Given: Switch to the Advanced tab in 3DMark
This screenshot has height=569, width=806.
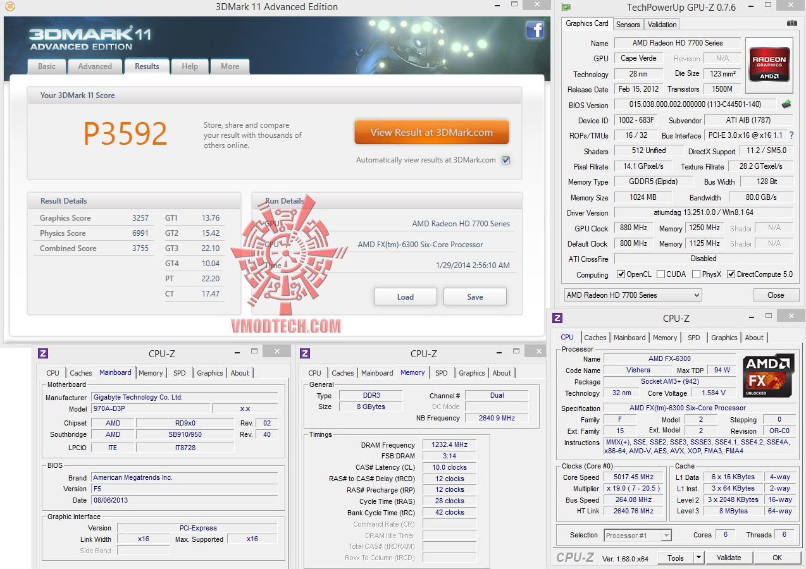Looking at the screenshot, I should pyautogui.click(x=95, y=66).
